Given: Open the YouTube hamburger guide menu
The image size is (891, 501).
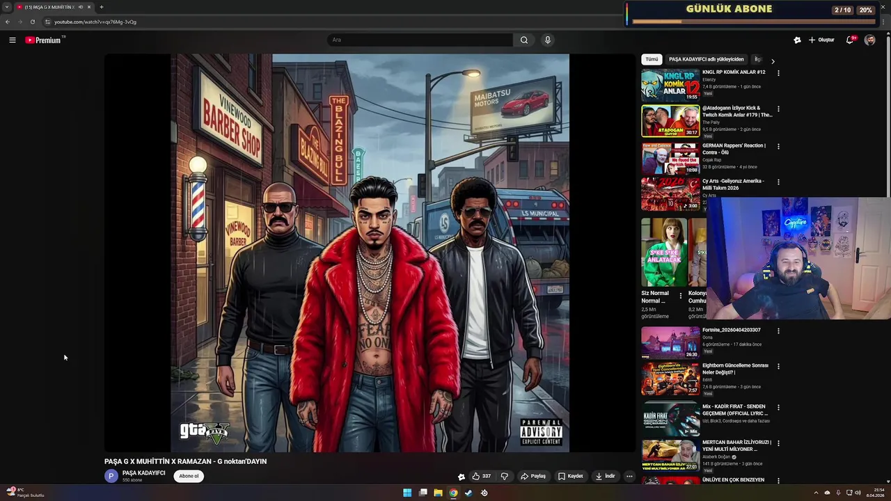Looking at the screenshot, I should [x=13, y=40].
